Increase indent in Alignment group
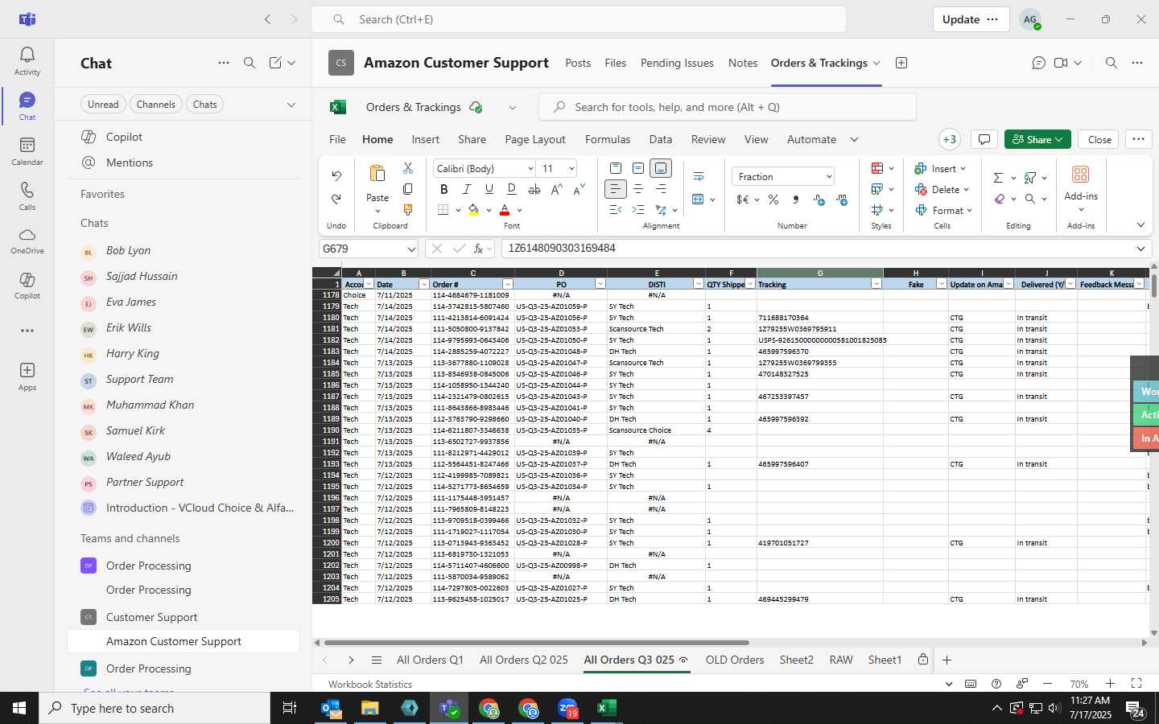This screenshot has height=724, width=1159. click(x=638, y=210)
